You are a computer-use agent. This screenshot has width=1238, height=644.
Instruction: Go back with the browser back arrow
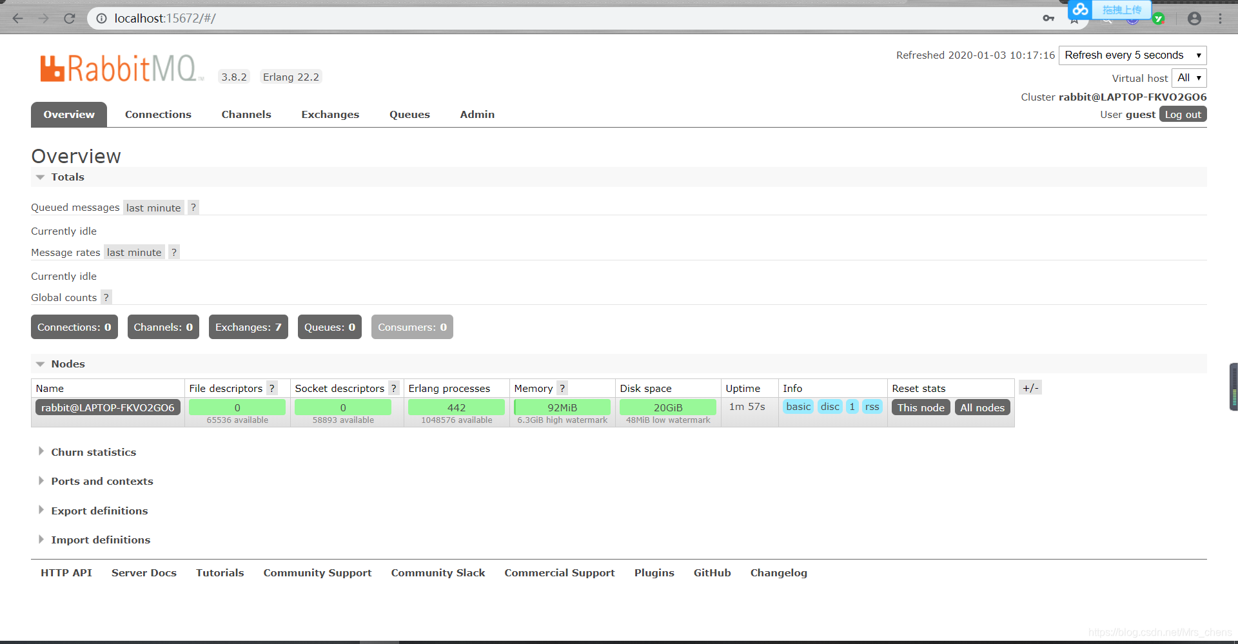click(17, 18)
